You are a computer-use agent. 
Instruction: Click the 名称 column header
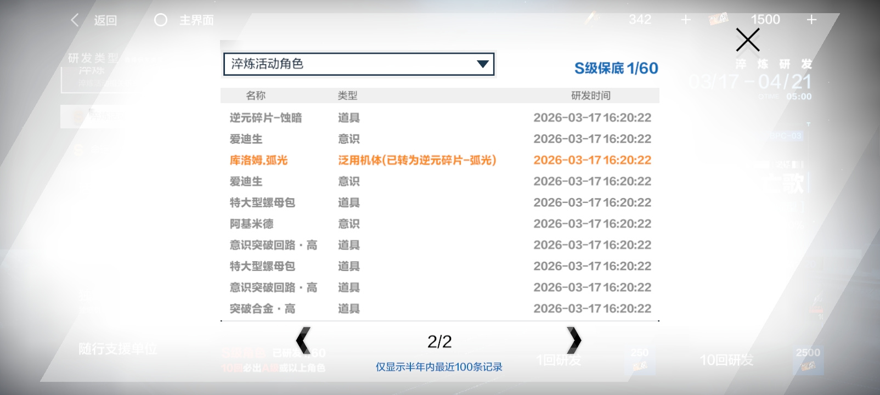[256, 95]
